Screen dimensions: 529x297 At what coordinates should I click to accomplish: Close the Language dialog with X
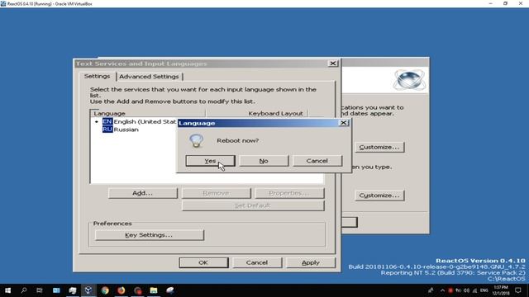344,123
